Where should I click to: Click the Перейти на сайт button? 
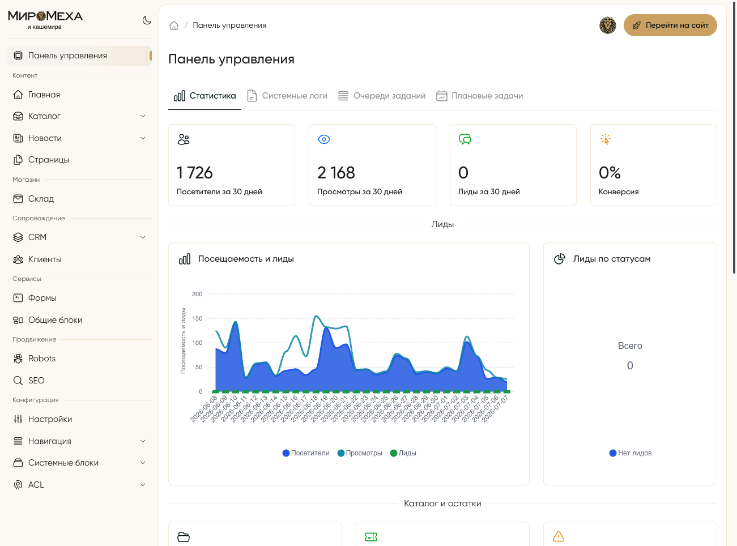[670, 25]
